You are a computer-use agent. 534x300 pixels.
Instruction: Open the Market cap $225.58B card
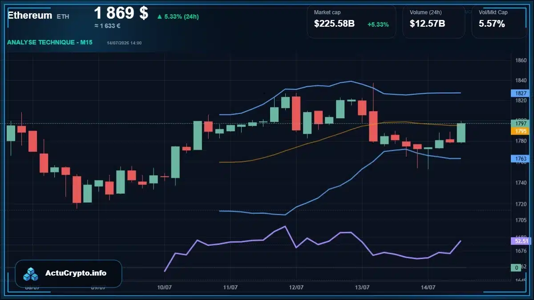point(351,21)
